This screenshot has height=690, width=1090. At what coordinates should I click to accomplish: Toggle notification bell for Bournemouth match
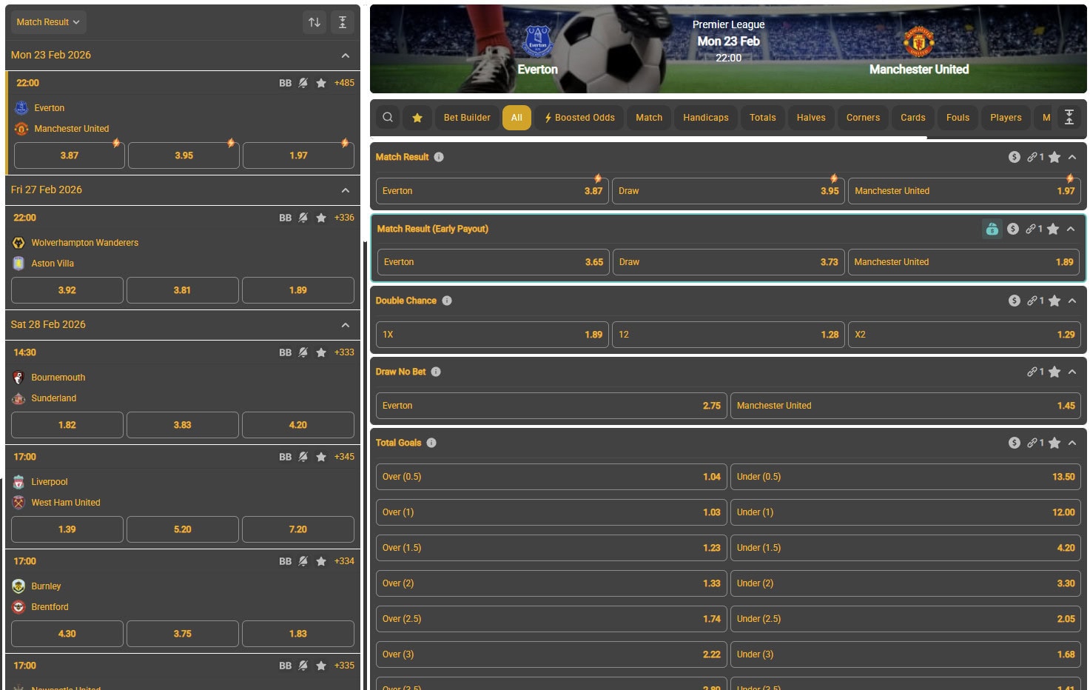click(303, 352)
